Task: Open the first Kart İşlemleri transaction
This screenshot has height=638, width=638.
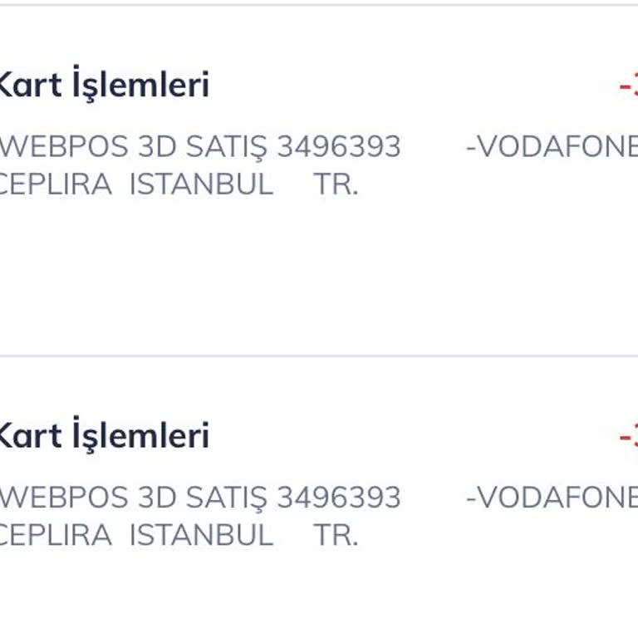Action: 105,86
